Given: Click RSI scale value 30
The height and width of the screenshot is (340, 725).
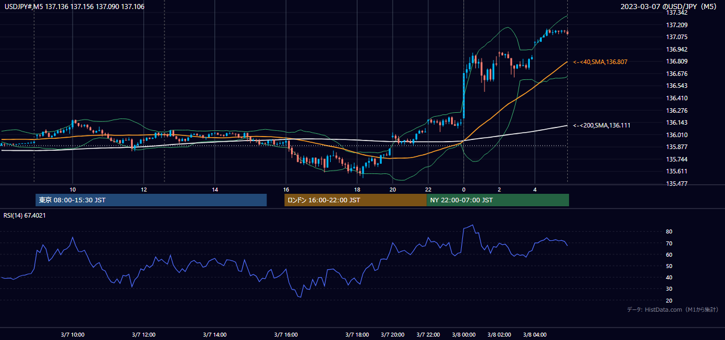Looking at the screenshot, I should [x=669, y=289].
